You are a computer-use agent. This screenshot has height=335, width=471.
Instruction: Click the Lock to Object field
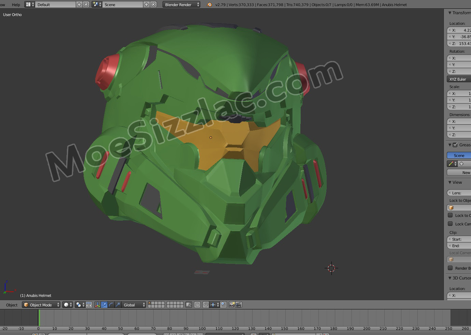459,207
